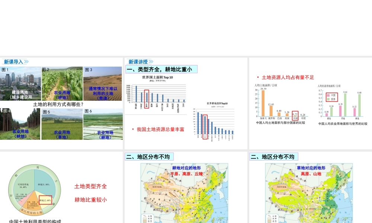Click the 29.59 value above the 加拿大 bar
The width and height of the screenshot is (372, 223).
[x=263, y=89]
